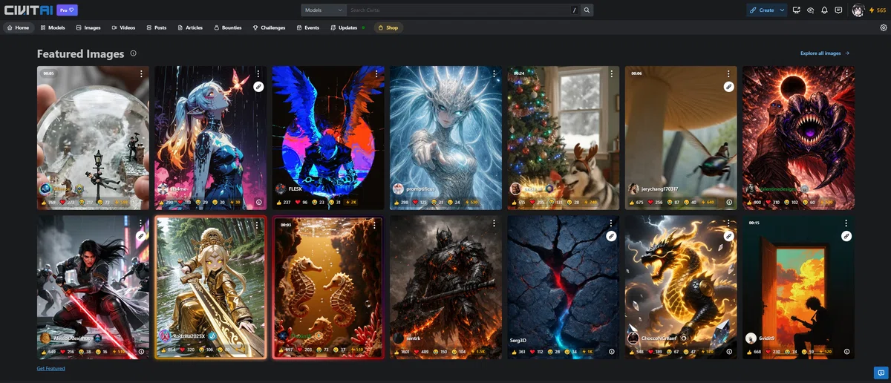
Task: Click the monitor download app icon
Action: click(797, 10)
